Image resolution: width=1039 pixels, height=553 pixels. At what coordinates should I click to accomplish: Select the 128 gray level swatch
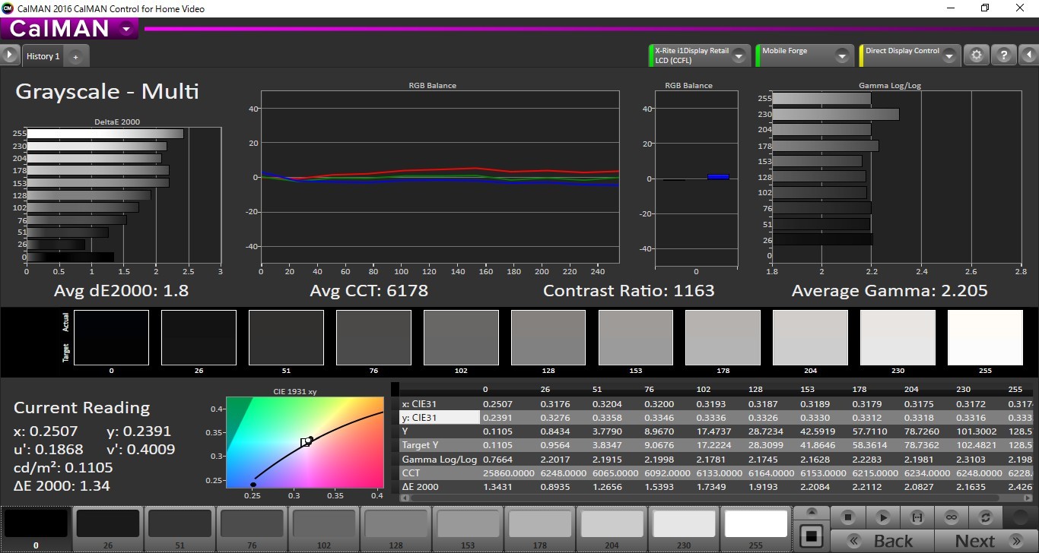click(x=394, y=526)
